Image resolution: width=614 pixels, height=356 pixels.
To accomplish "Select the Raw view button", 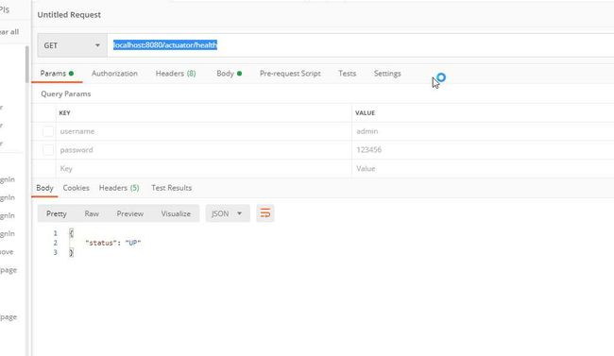I will click(92, 213).
